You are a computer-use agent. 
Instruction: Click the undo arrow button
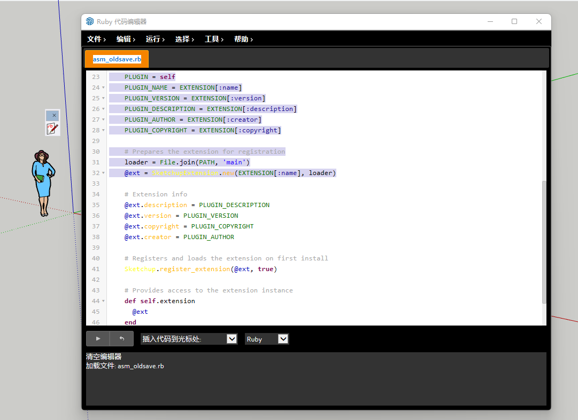[121, 338]
